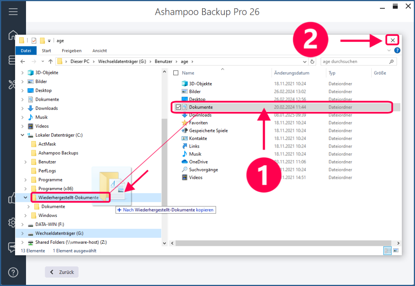Image resolution: width=415 pixels, height=286 pixels.
Task: Select Ashampoo Backups folder in tree
Action: tap(58, 153)
